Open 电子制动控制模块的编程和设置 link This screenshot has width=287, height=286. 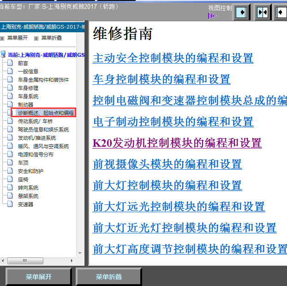173,122
